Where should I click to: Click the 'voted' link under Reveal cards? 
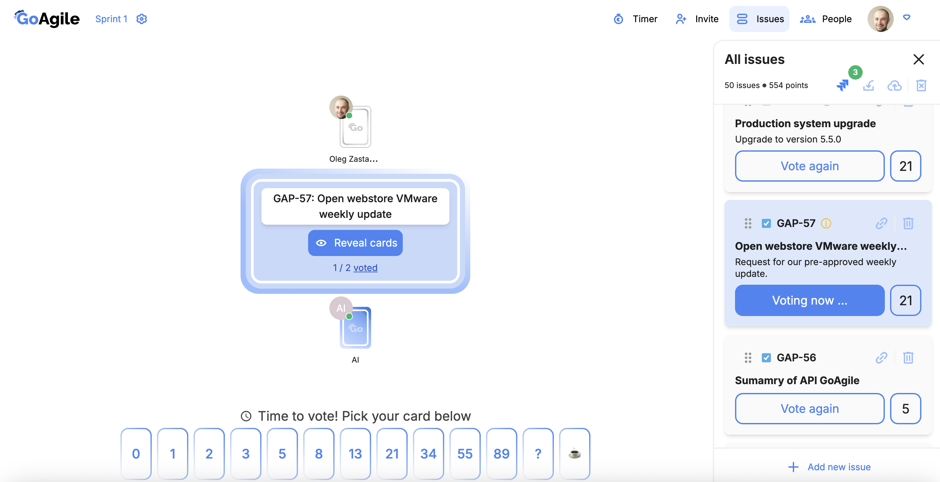tap(365, 268)
